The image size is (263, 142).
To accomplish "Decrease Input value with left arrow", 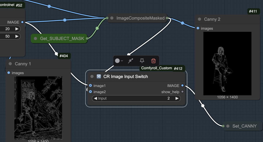I will 95,99.
